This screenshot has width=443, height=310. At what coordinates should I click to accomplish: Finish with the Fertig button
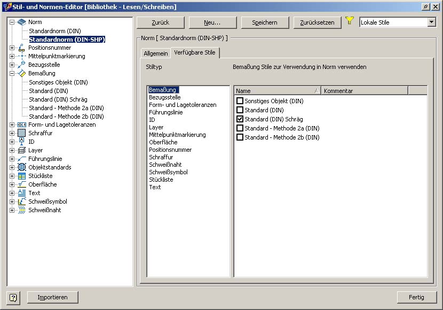pos(416,297)
